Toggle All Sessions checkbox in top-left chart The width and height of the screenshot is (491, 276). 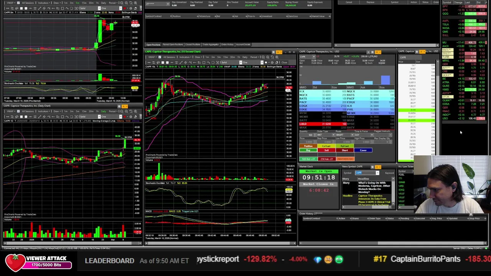pyautogui.click(x=18, y=3)
